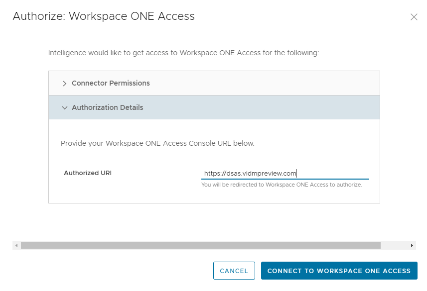Click the redirect helper text below URI

(282, 185)
